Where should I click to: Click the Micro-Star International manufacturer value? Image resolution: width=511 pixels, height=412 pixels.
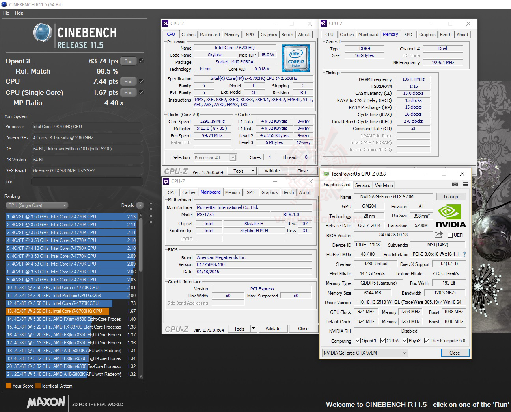click(x=254, y=207)
